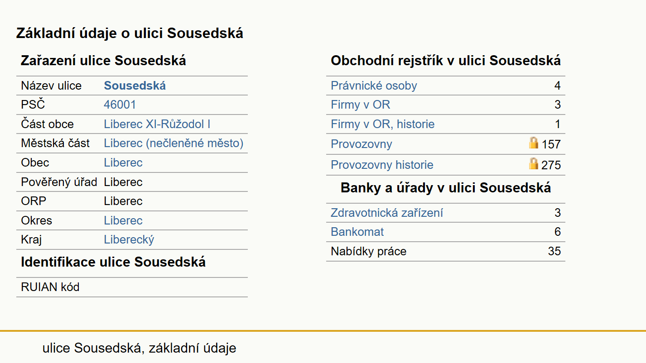Open Zdravotnická zařízení link
The width and height of the screenshot is (646, 363).
pos(386,213)
